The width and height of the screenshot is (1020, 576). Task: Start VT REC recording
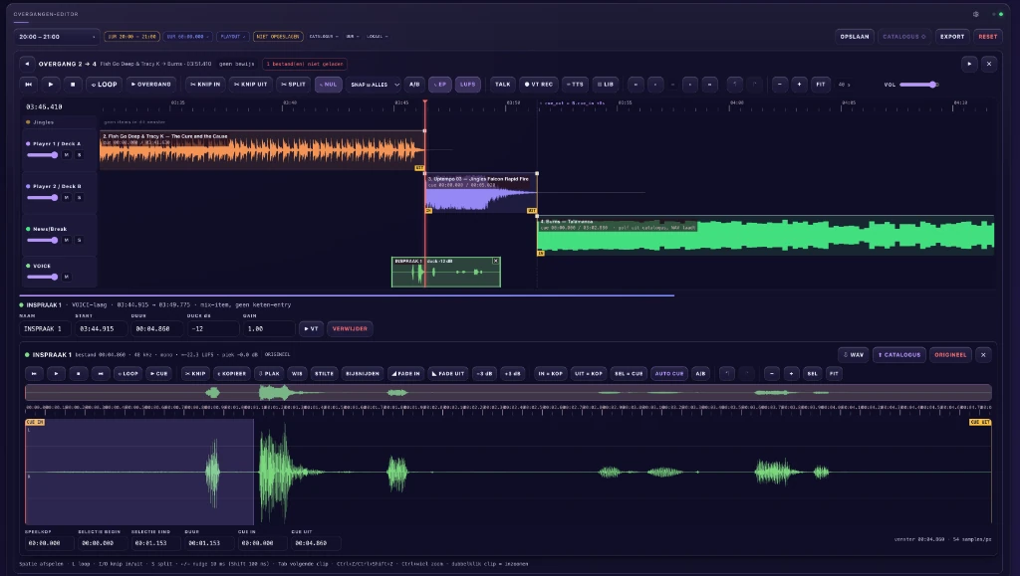pos(539,85)
